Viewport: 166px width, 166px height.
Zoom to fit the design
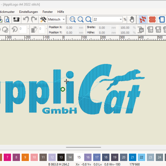[81, 20]
